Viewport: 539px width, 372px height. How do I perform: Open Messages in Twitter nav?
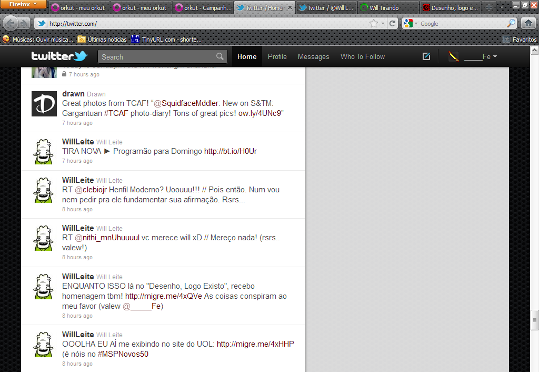tap(313, 56)
